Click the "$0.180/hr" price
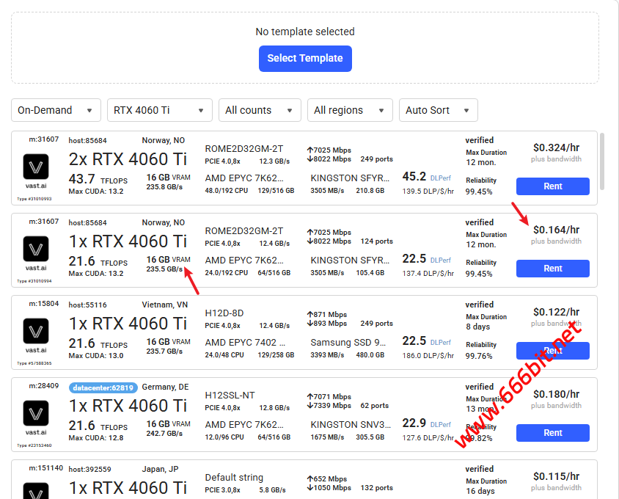Image resolution: width=619 pixels, height=499 pixels. pyautogui.click(x=556, y=394)
